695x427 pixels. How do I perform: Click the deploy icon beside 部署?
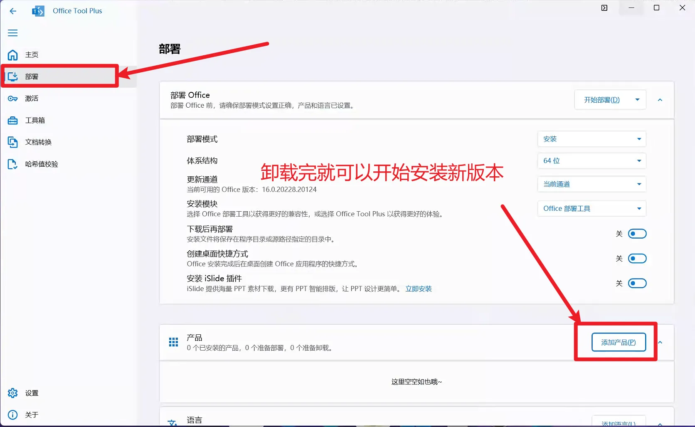click(13, 77)
